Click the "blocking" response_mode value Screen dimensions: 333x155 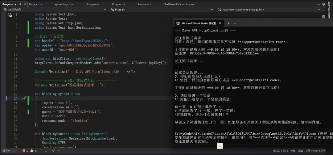pos(80,120)
